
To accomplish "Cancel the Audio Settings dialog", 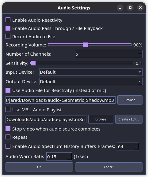I will click(108, 167).
